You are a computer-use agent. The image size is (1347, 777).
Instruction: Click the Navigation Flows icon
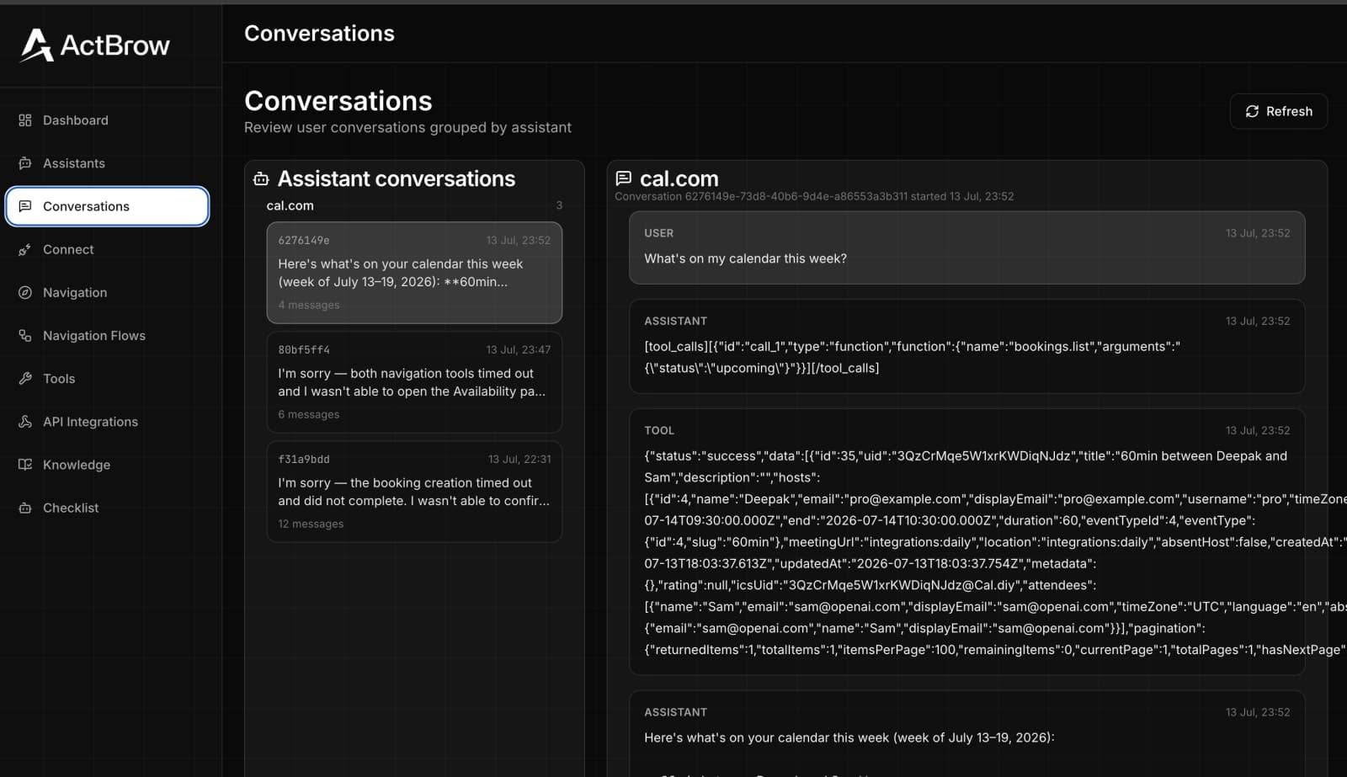pos(25,335)
